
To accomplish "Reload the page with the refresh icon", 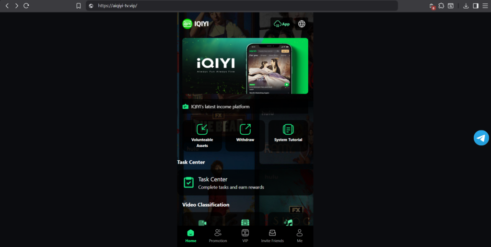I will pos(26,6).
